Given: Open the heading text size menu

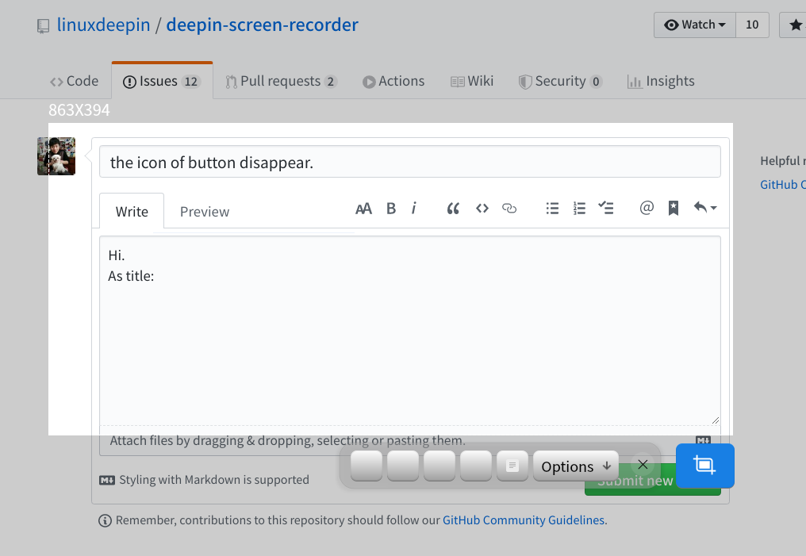Looking at the screenshot, I should point(363,208).
